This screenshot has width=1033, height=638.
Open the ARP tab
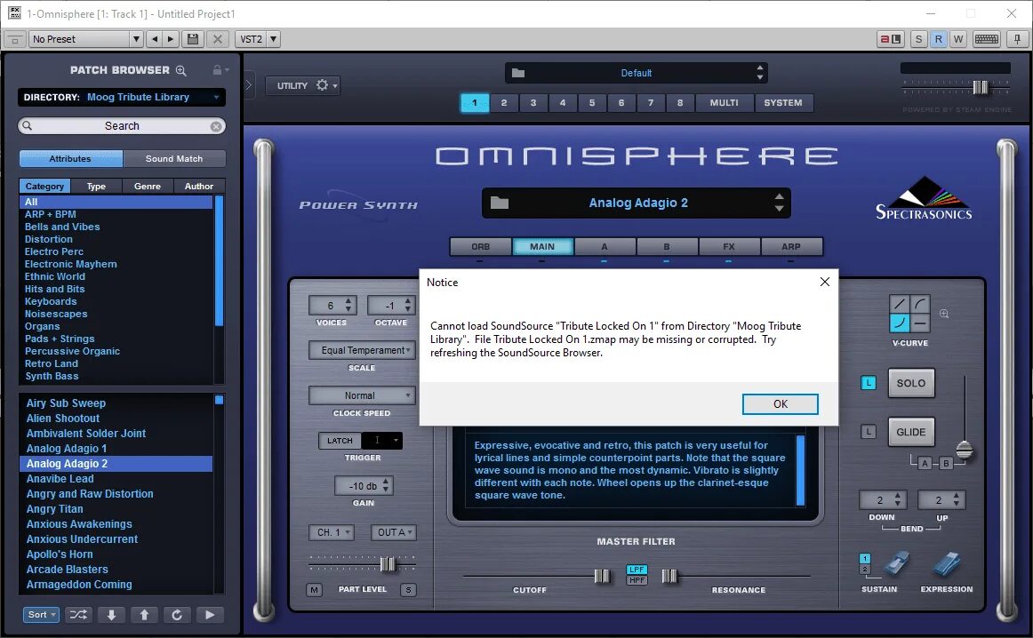[791, 247]
